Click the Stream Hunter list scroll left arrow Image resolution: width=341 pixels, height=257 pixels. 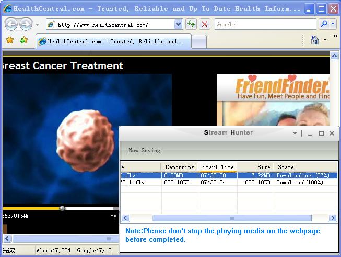tap(125, 218)
